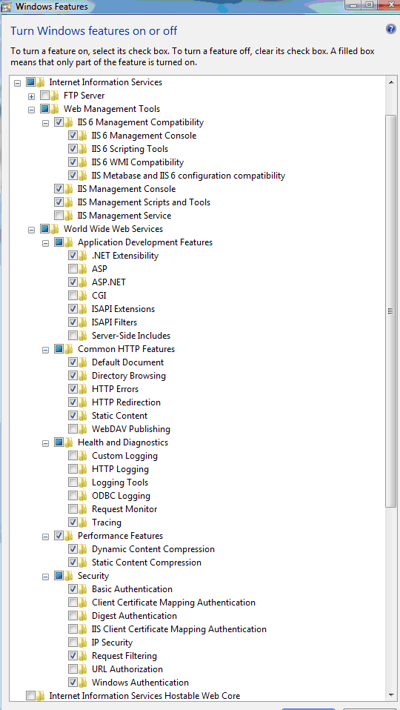Viewport: 400px width, 710px height.
Task: Enable URL Authorization checkbox
Action: pyautogui.click(x=73, y=668)
